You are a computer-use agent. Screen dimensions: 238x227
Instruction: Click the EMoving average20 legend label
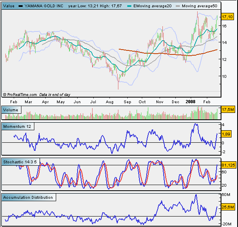pyautogui.click(x=152, y=6)
